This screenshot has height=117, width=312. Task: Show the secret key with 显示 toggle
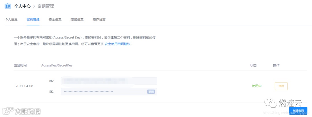[x=151, y=91]
